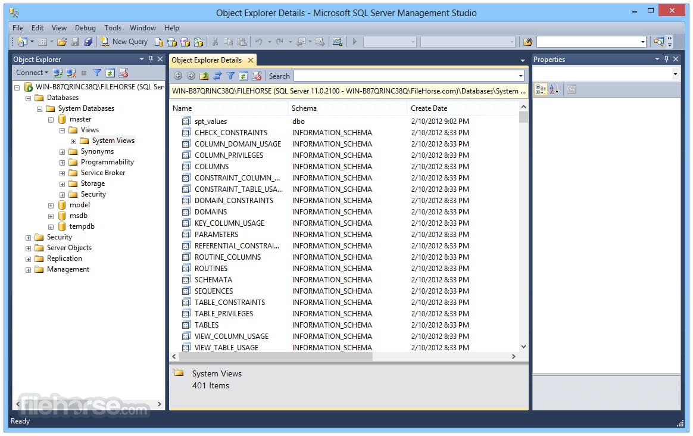This screenshot has width=693, height=436.
Task: Open the Connect dropdown in Object Explorer
Action: [31, 73]
